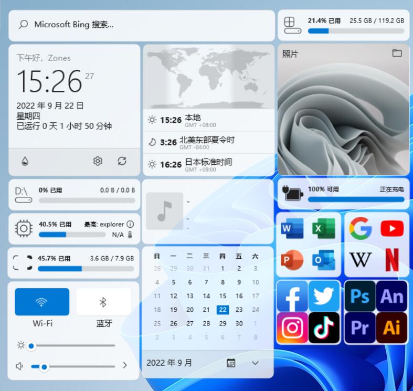Viewport: 413px width, 391px height.
Task: Click the TikTok app icon
Action: [324, 327]
